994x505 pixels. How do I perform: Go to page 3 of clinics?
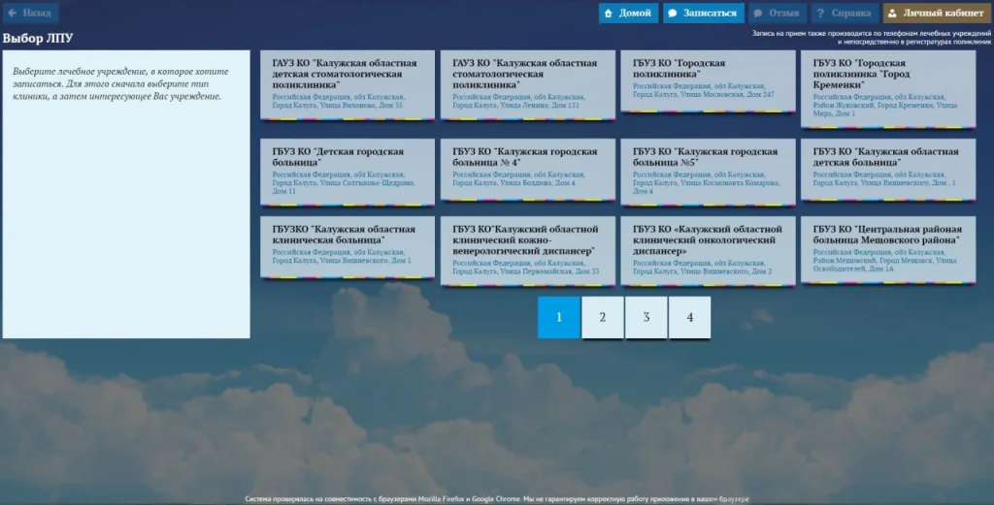pos(646,318)
